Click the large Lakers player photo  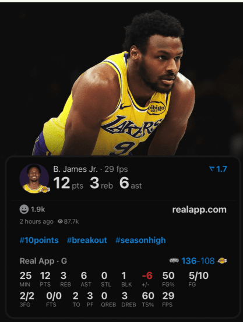pyautogui.click(x=115, y=82)
